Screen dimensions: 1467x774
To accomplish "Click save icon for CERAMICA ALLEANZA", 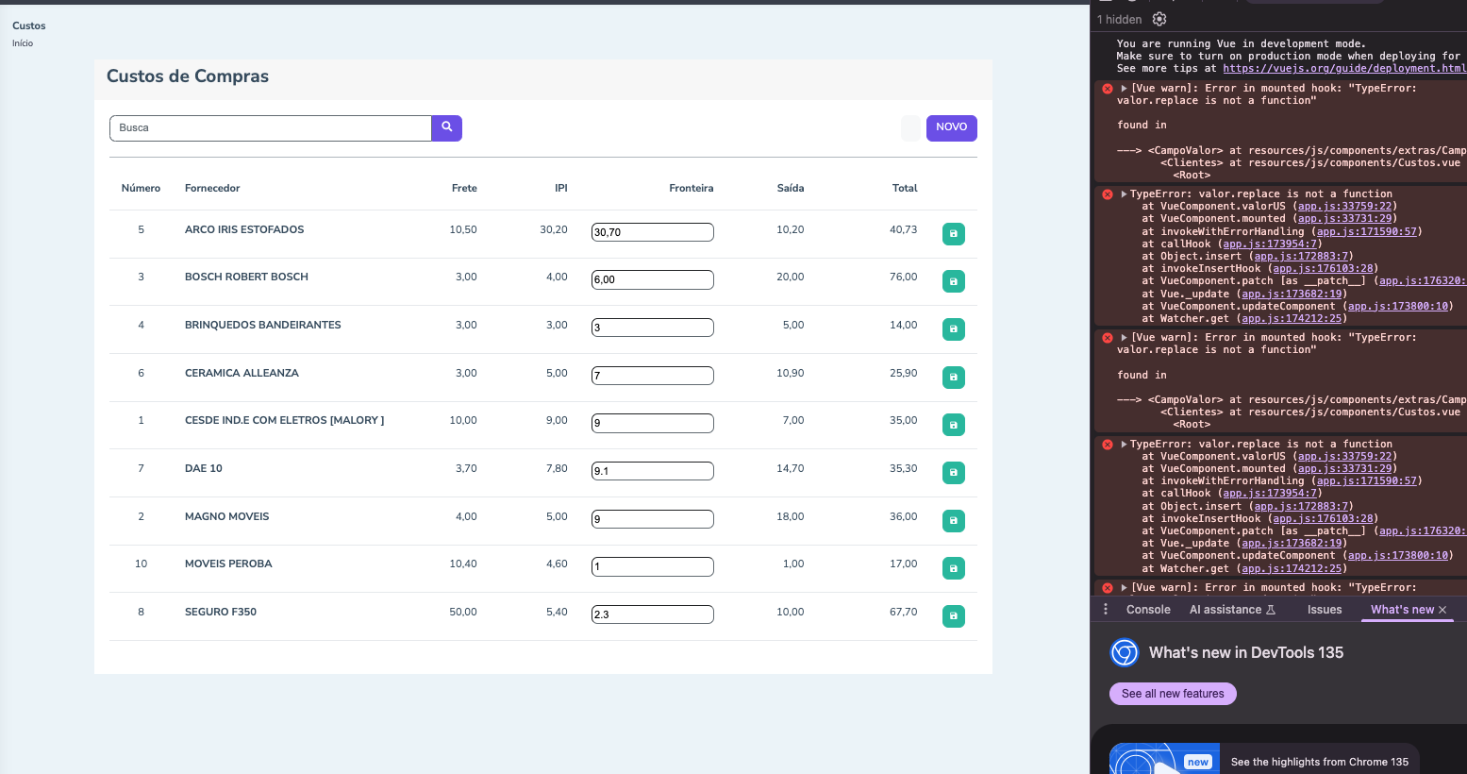I will point(953,378).
